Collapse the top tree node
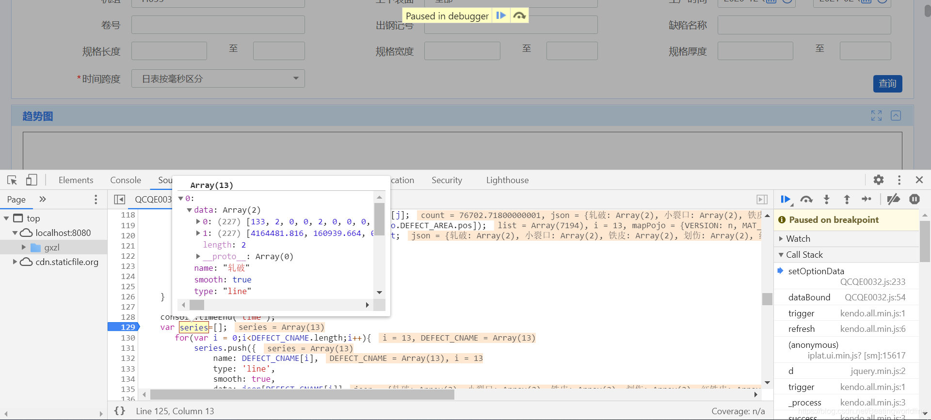Screen dimensions: 931x420 pos(6,218)
